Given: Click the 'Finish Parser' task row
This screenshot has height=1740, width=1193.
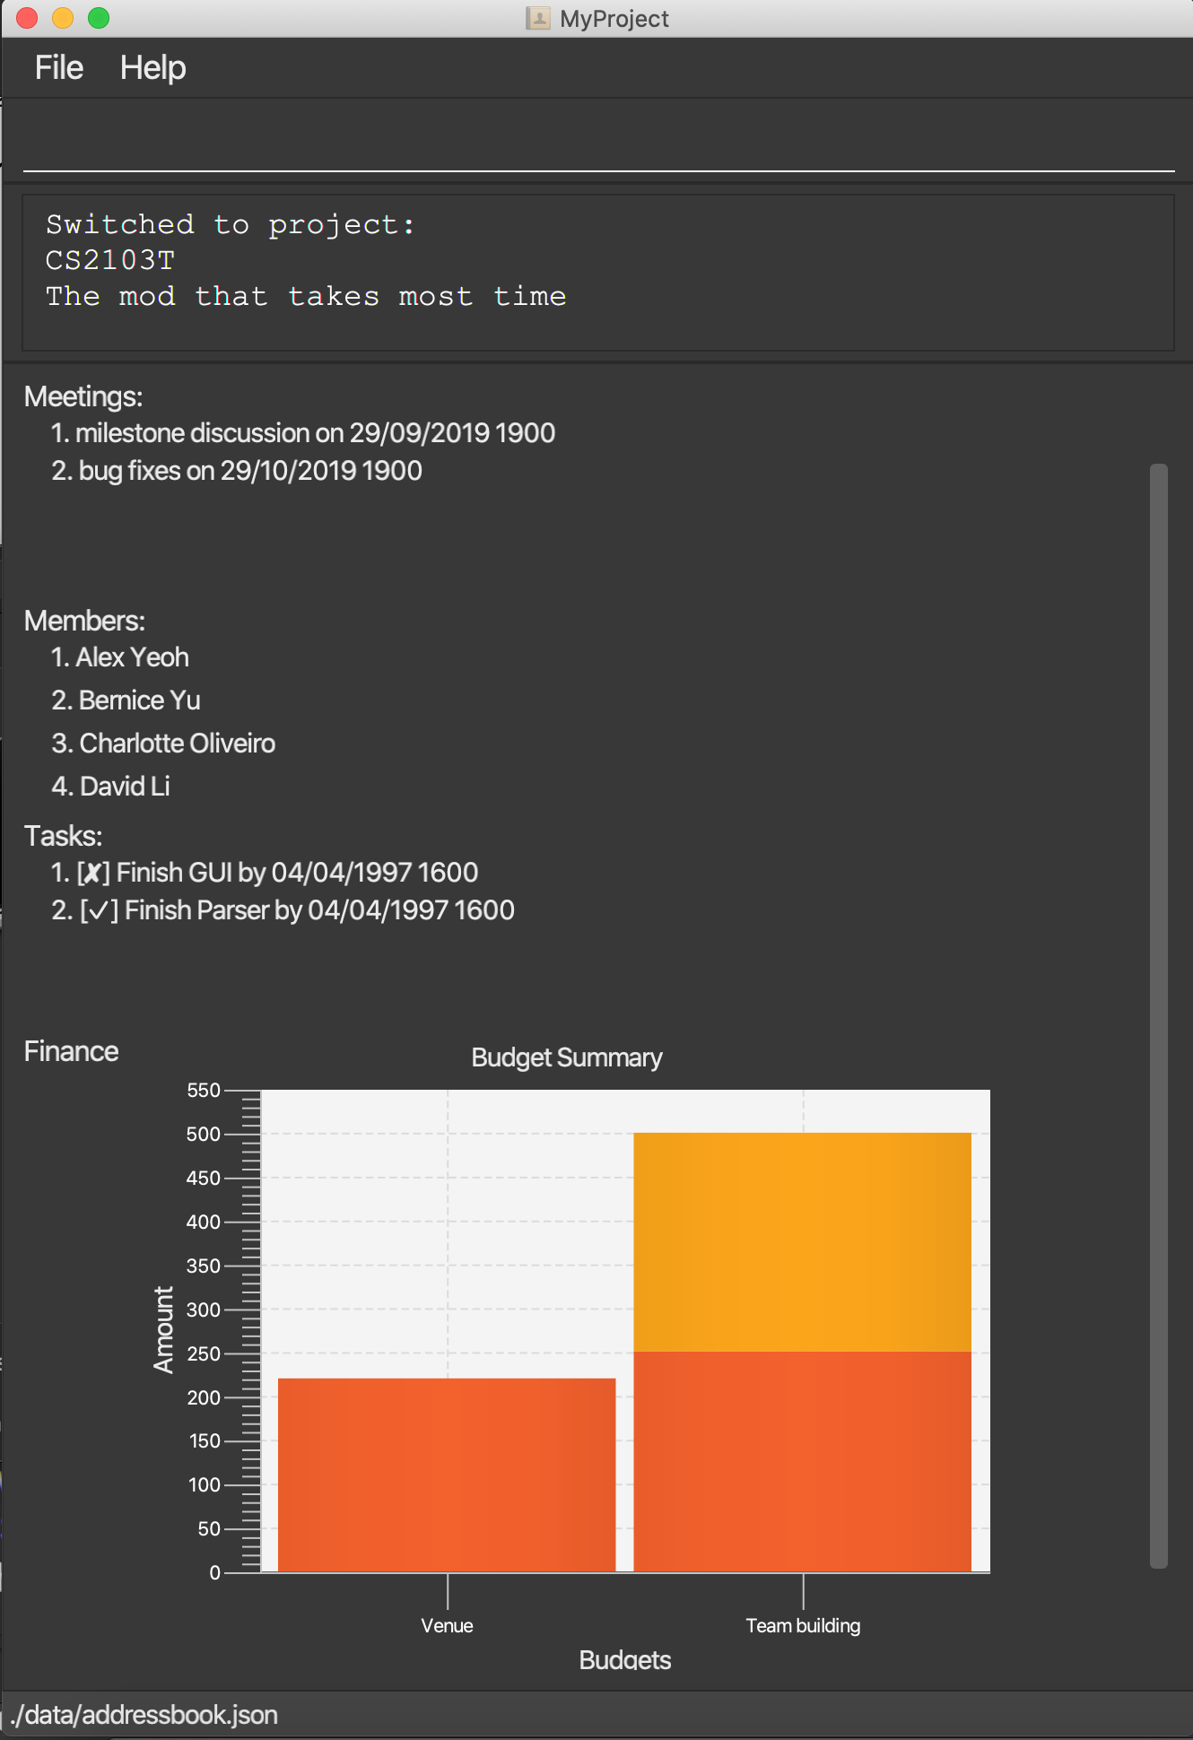Looking at the screenshot, I should pos(283,910).
